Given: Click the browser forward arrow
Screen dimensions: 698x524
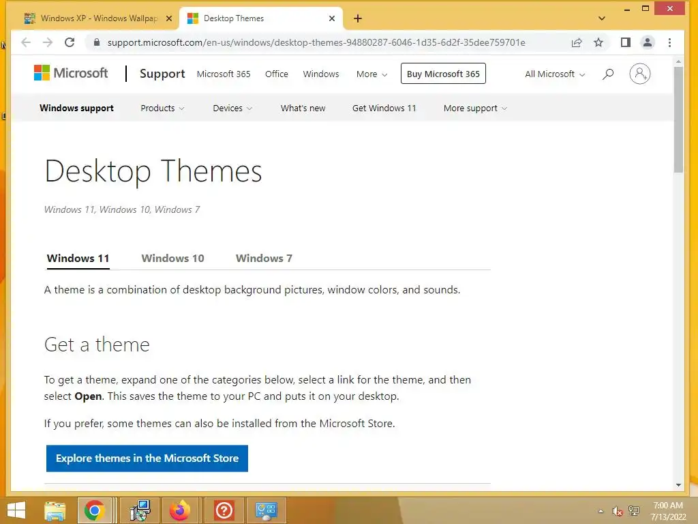Looking at the screenshot, I should (48, 42).
